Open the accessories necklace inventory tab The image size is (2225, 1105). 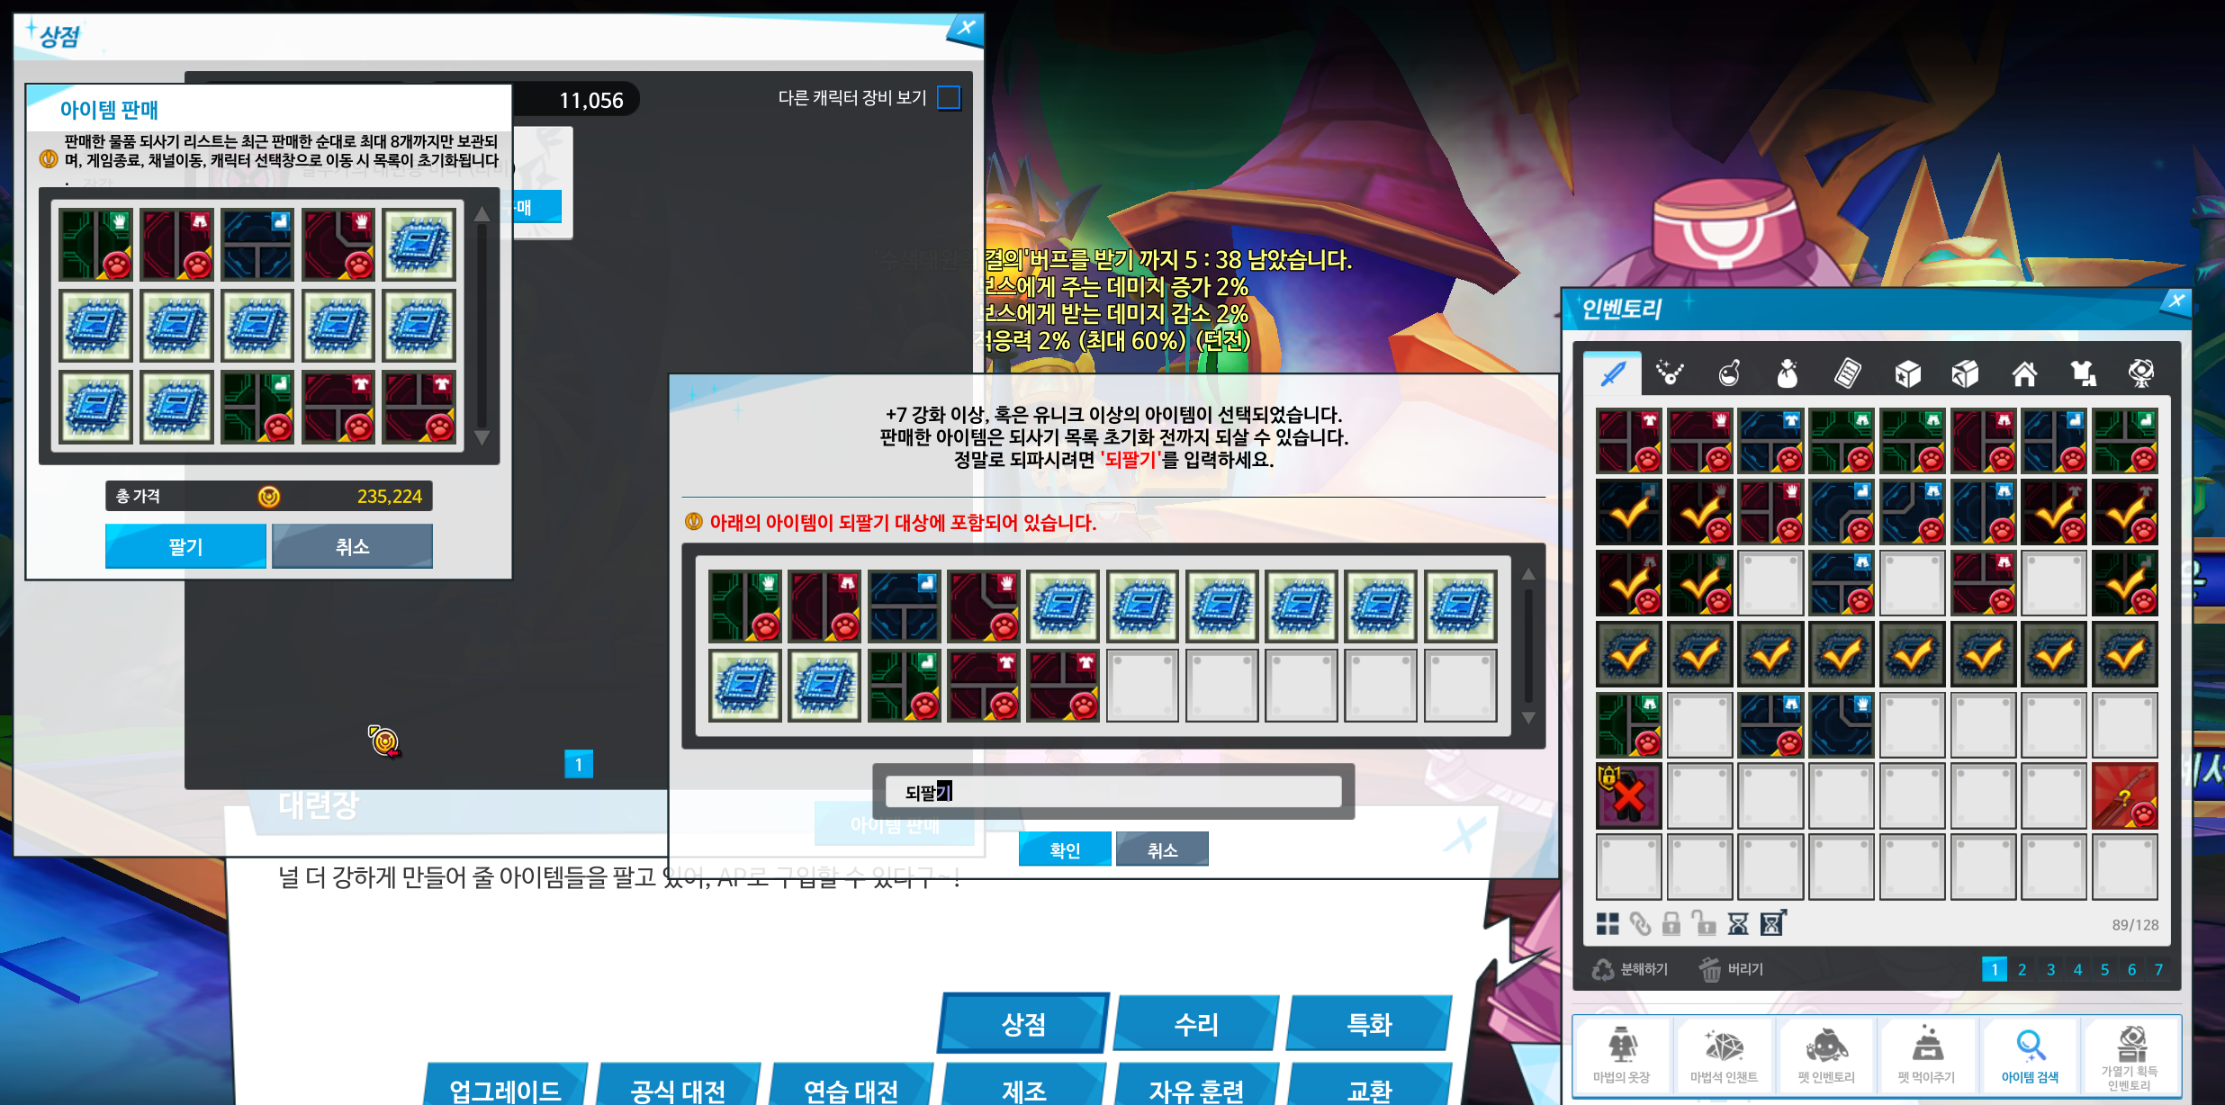1670,373
